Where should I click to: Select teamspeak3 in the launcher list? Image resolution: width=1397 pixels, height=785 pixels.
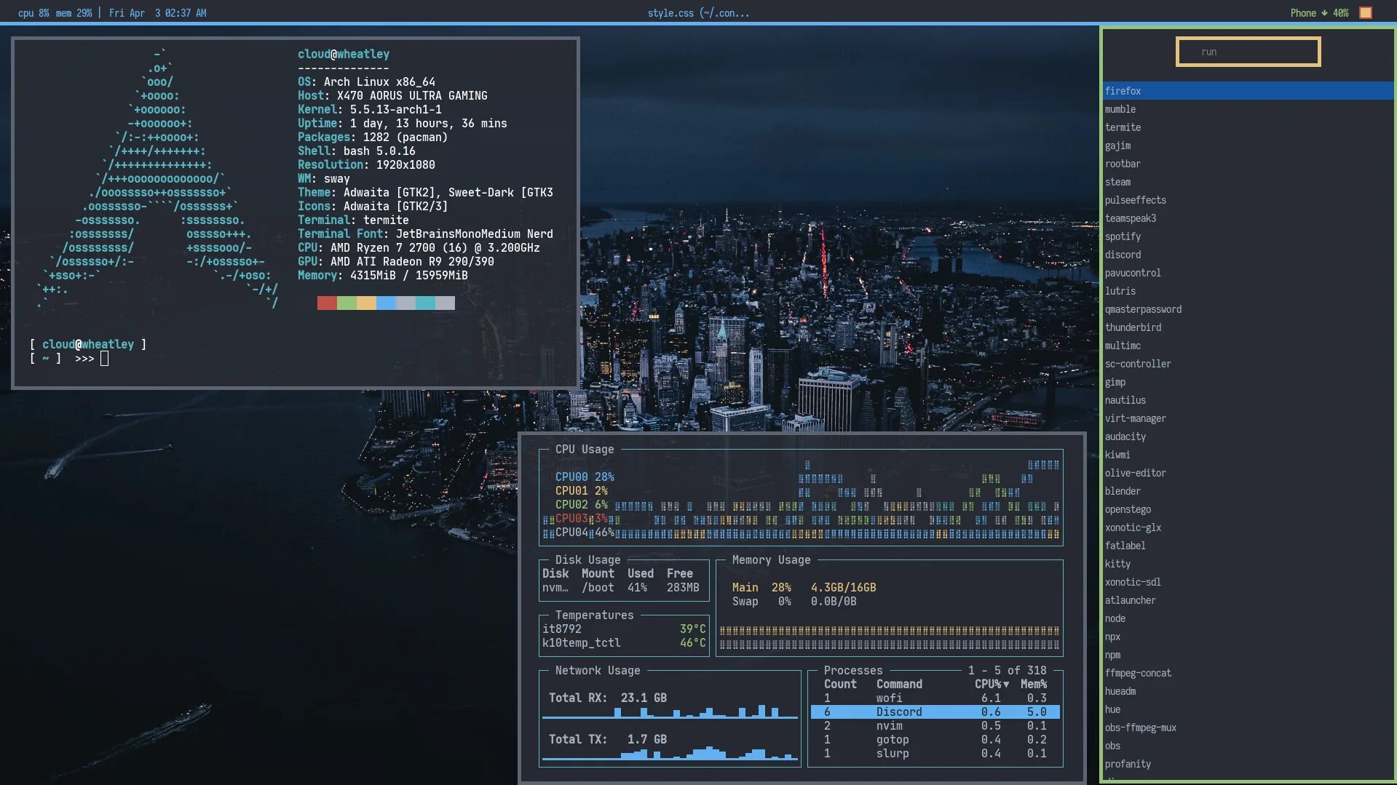pyautogui.click(x=1248, y=218)
